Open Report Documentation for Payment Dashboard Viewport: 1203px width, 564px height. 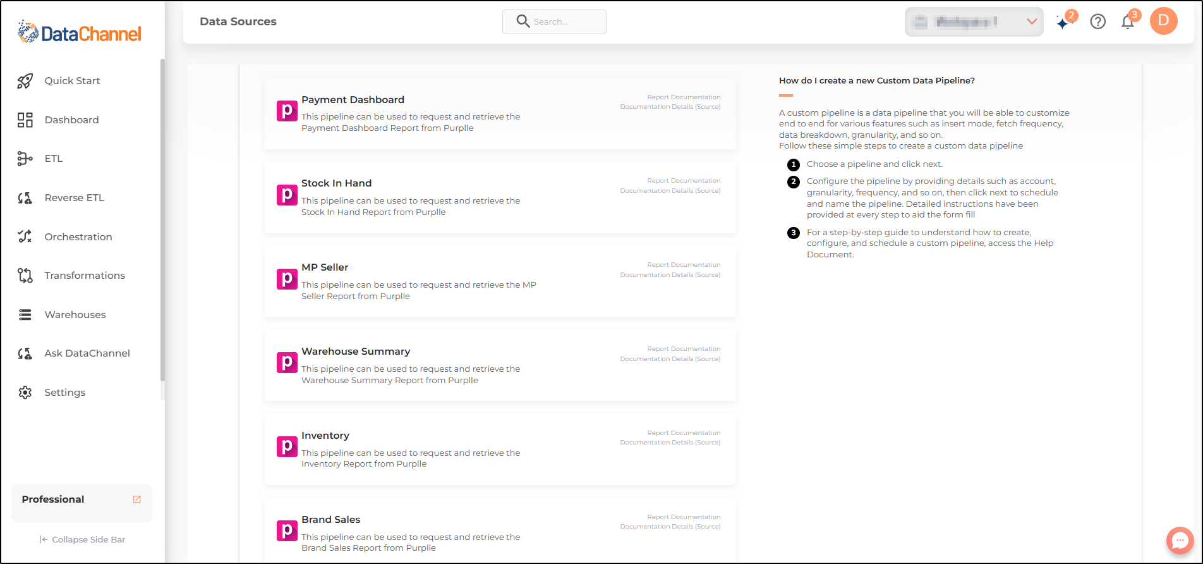(684, 97)
